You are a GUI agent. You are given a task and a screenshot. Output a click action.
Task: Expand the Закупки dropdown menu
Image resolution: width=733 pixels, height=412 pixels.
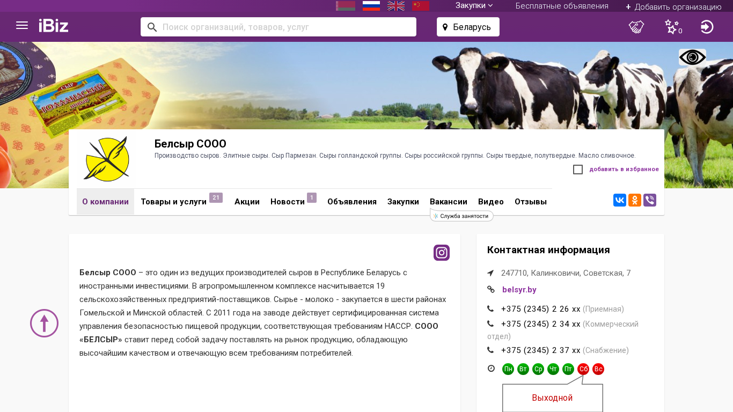(474, 6)
